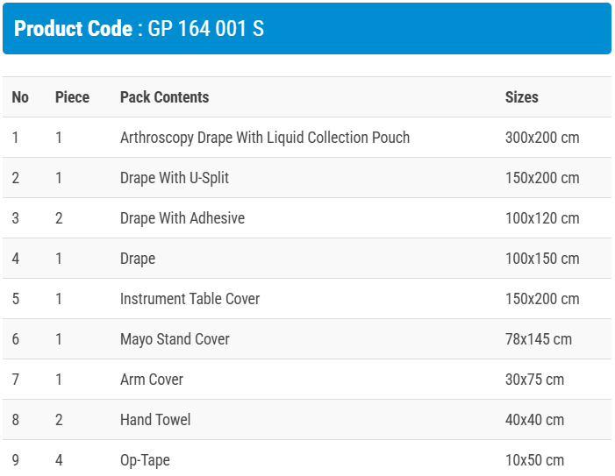Select the 78x145 cm size value
Screen dimensions: 615x476
pos(538,339)
